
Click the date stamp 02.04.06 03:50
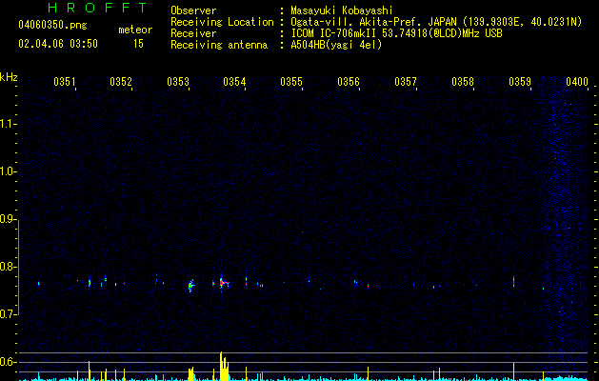tap(58, 44)
